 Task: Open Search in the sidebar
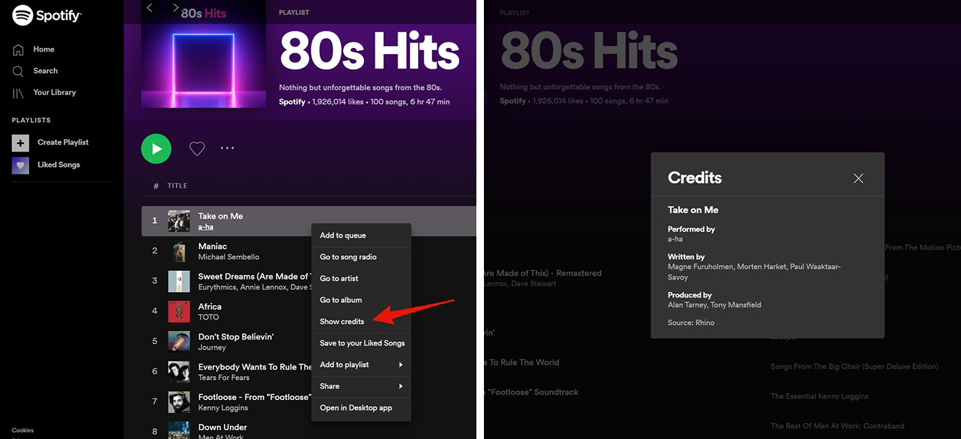pyautogui.click(x=45, y=71)
